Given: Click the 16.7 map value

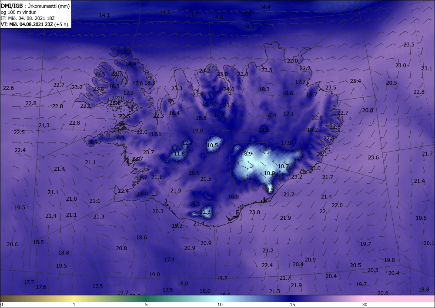Looking at the screenshot, I should pyautogui.click(x=142, y=177).
